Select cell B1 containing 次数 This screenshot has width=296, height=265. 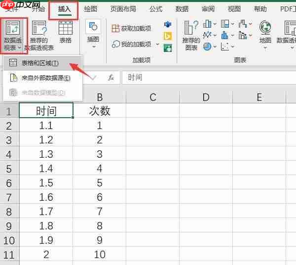point(100,110)
